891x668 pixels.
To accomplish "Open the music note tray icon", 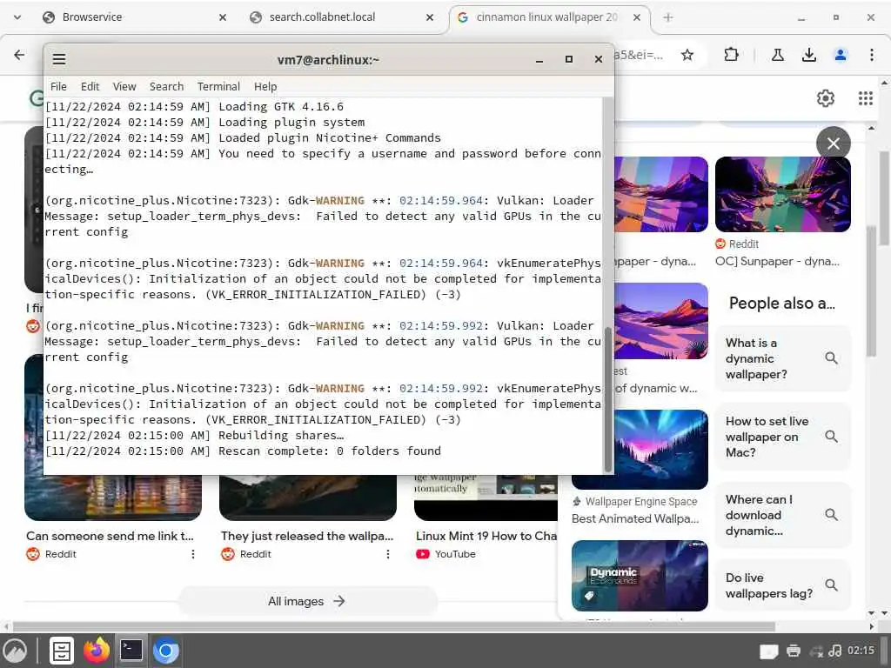I will [834, 651].
